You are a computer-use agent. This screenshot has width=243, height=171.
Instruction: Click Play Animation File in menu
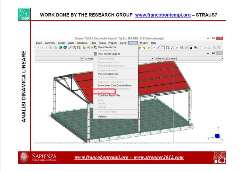tap(108, 74)
